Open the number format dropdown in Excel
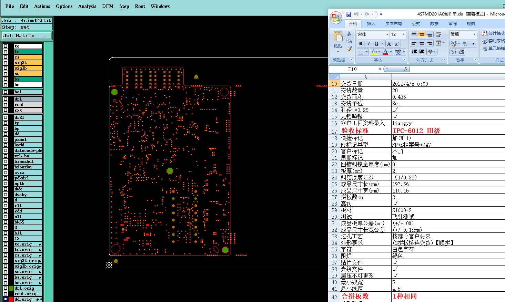505x302 pixels. pos(474,34)
